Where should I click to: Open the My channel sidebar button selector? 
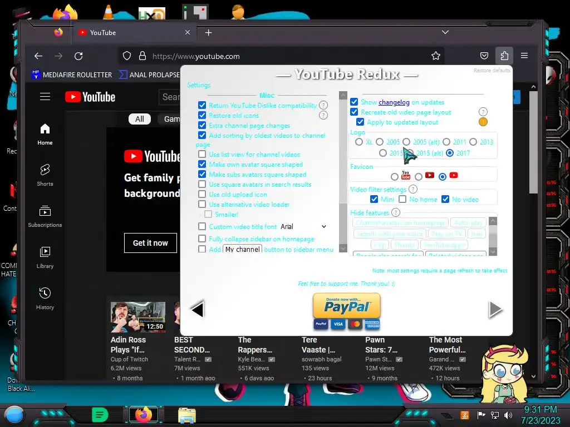point(243,249)
